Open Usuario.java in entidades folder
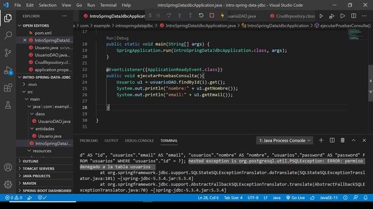The image size is (373, 209). click(x=50, y=136)
